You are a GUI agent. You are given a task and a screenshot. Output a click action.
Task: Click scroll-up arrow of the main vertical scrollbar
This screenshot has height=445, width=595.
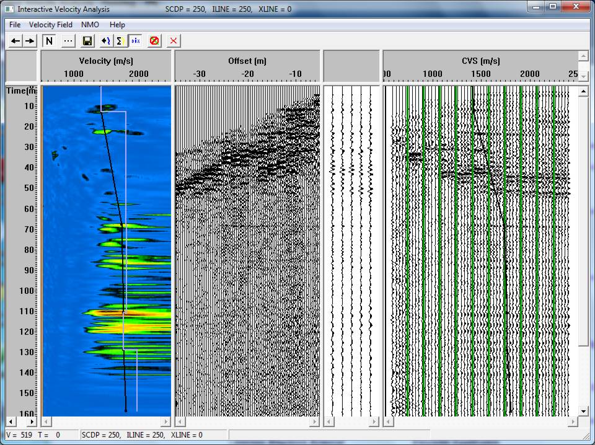pos(584,92)
